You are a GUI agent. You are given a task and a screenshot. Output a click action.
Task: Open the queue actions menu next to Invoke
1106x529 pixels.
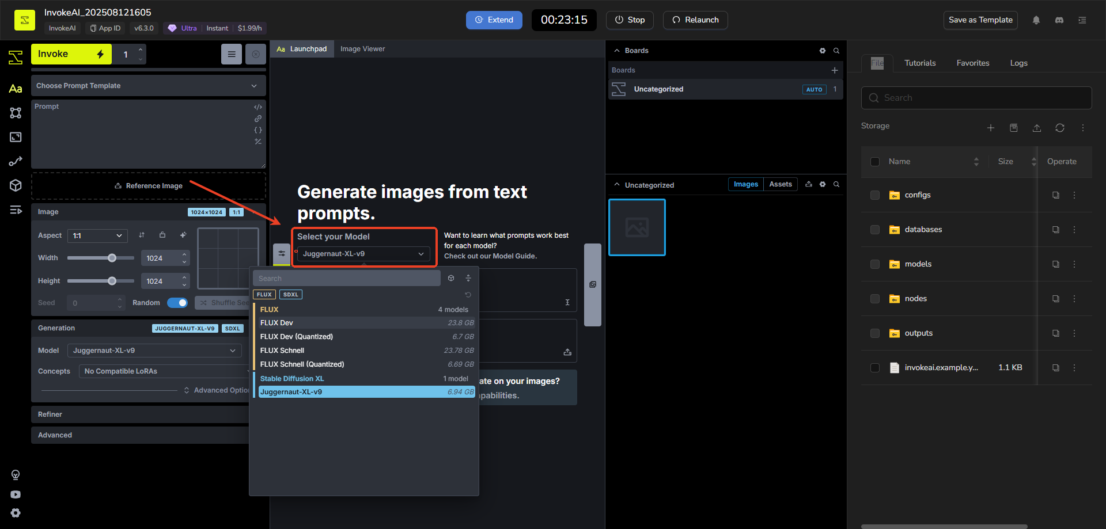(x=232, y=54)
